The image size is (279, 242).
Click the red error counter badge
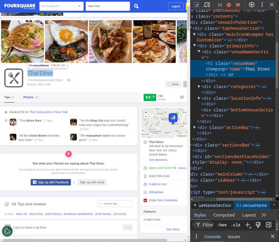(x=229, y=5)
